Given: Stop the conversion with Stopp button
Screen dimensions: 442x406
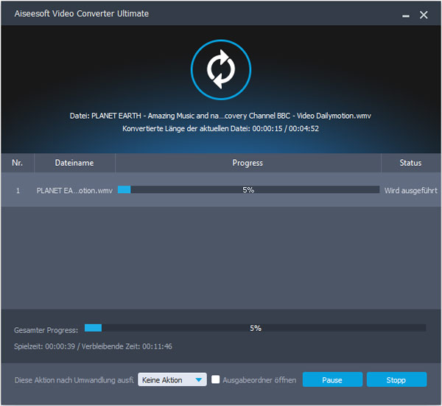Looking at the screenshot, I should click(x=396, y=379).
